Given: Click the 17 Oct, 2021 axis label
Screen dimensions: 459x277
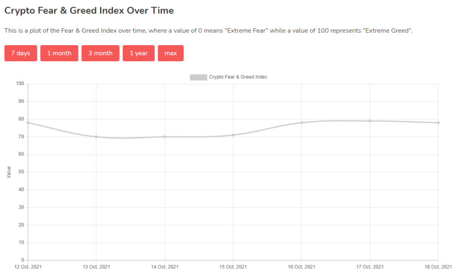Looking at the screenshot, I should tap(370, 267).
